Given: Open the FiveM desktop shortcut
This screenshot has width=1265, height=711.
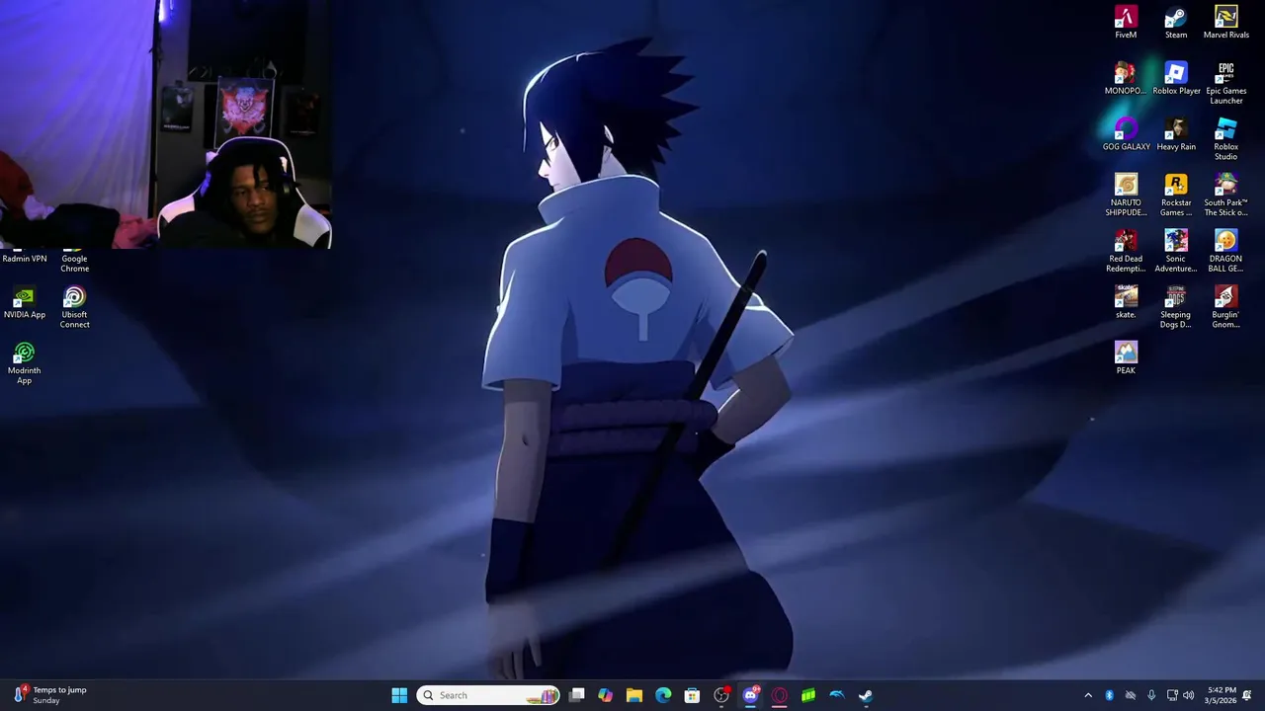Looking at the screenshot, I should (x=1126, y=23).
